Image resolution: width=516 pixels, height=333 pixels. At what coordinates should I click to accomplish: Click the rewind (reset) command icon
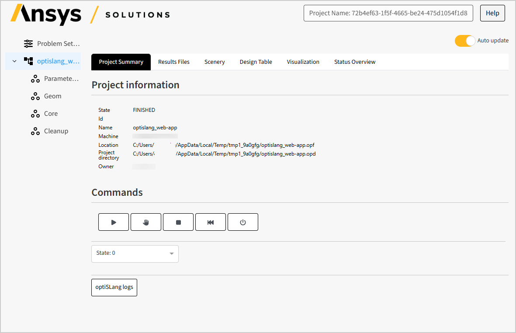pyautogui.click(x=211, y=222)
